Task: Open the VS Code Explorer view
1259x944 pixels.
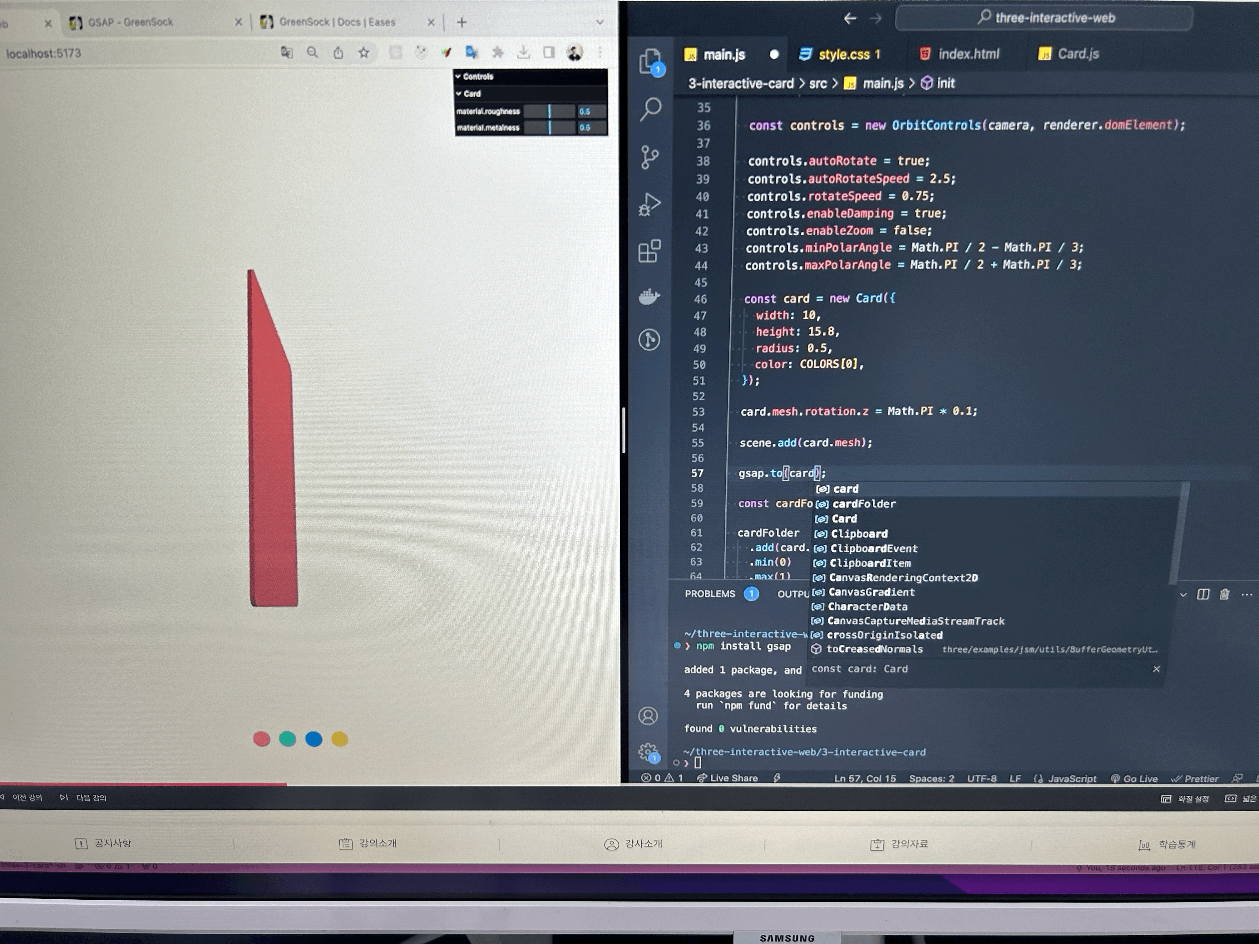Action: click(x=650, y=61)
